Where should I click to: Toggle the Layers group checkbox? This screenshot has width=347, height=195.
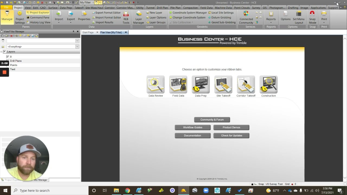pyautogui.click(x=4, y=51)
